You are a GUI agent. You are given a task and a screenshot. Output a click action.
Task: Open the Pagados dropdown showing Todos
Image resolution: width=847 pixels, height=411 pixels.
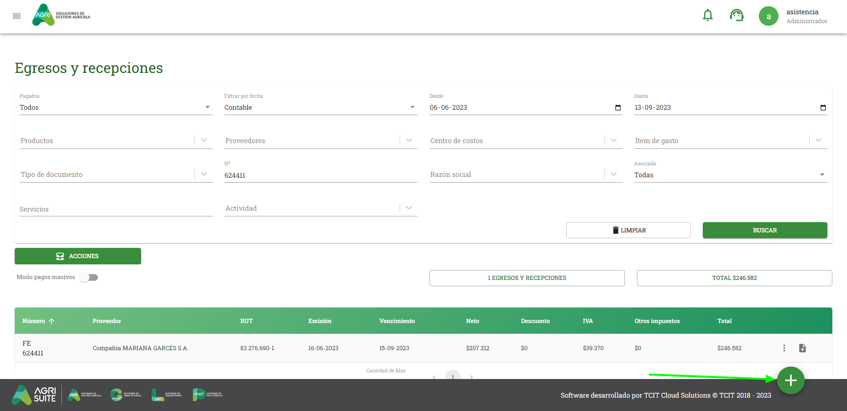click(x=116, y=108)
